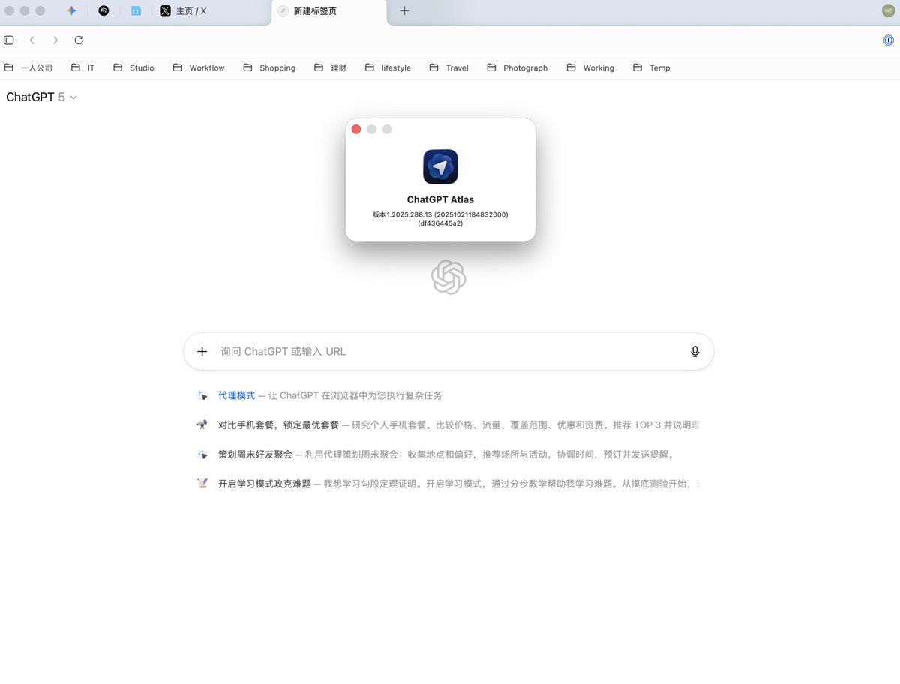Click the profile avatar at top right corner
Screen dimensions: 900x684
pyautogui.click(x=888, y=10)
